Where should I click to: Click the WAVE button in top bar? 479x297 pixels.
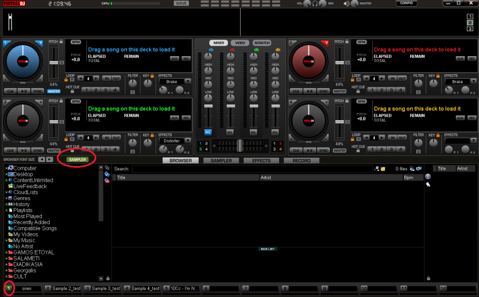181,4
